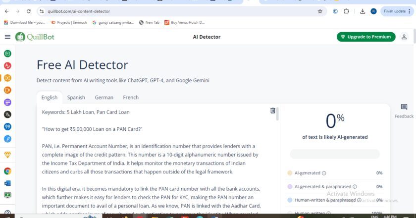Open the QuillBot Flow pen icon
The width and height of the screenshot is (416, 218).
7,139
